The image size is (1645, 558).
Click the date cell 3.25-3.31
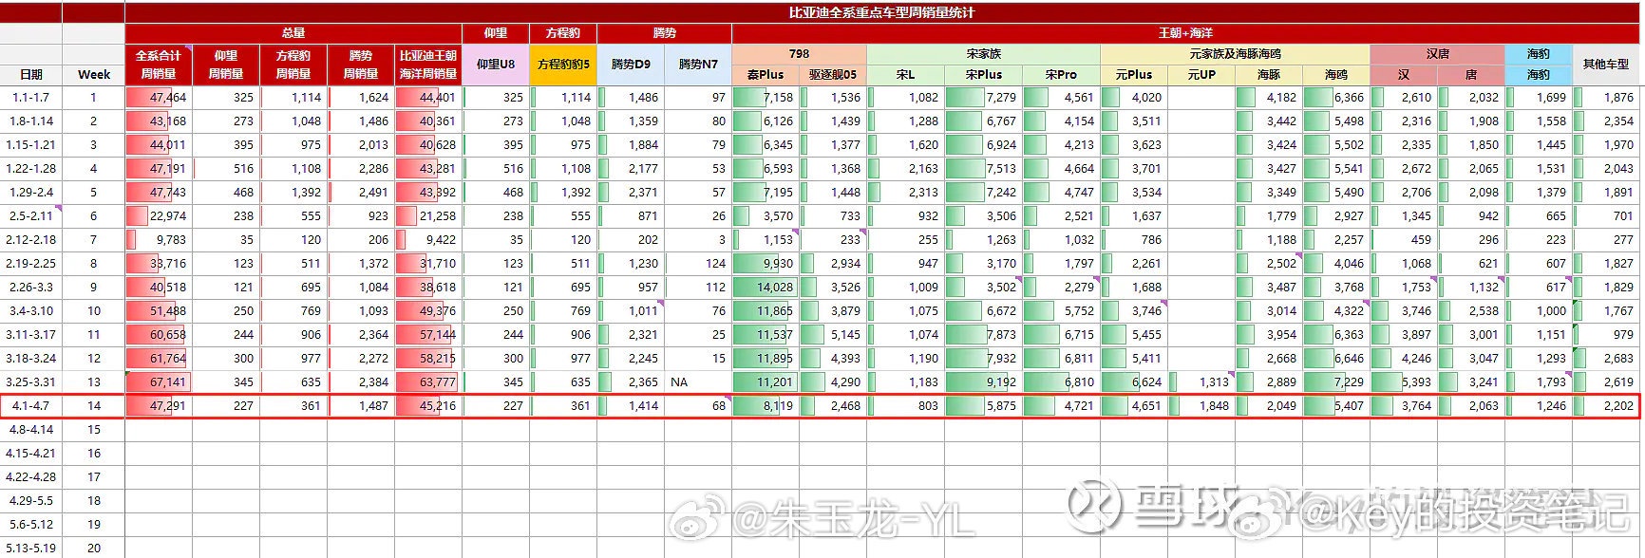click(31, 381)
